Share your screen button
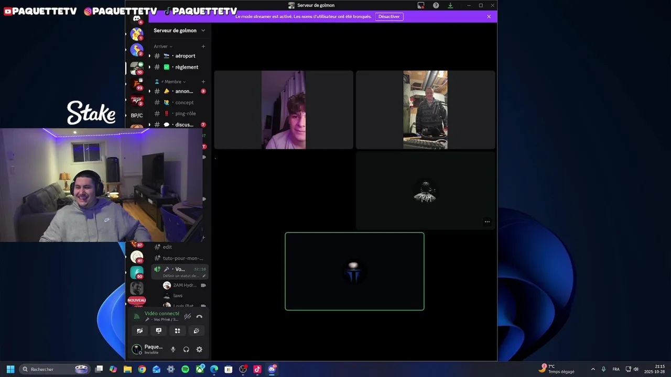The height and width of the screenshot is (377, 671). (x=158, y=331)
